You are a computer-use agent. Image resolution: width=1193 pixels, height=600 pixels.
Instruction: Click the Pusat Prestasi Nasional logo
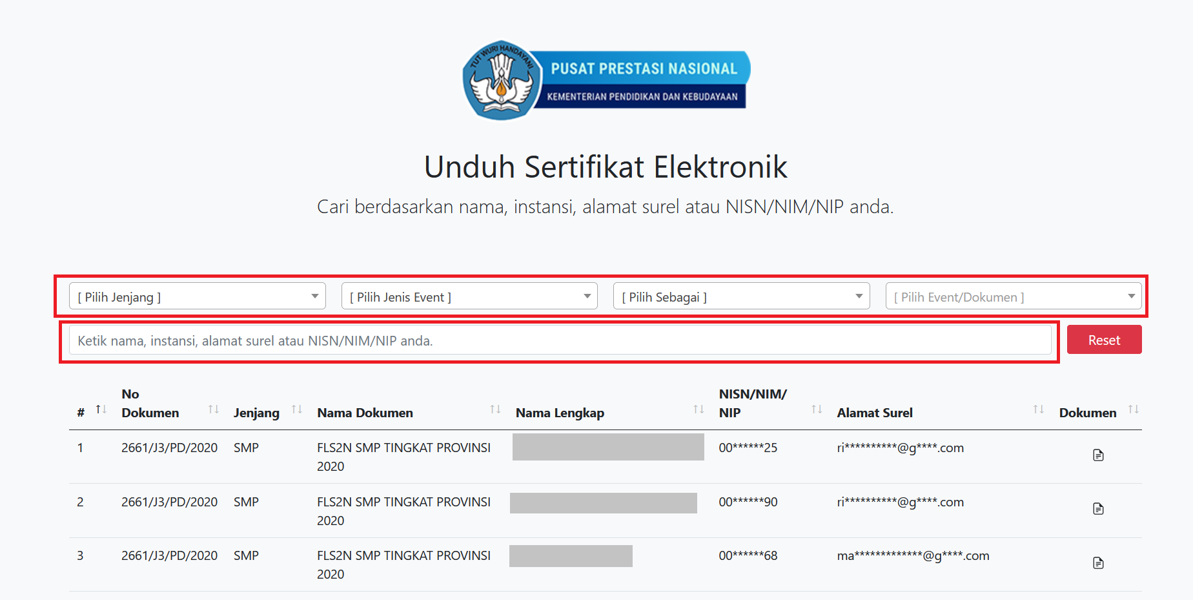[606, 81]
